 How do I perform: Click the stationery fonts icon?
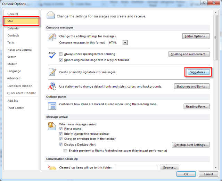click(x=52, y=86)
